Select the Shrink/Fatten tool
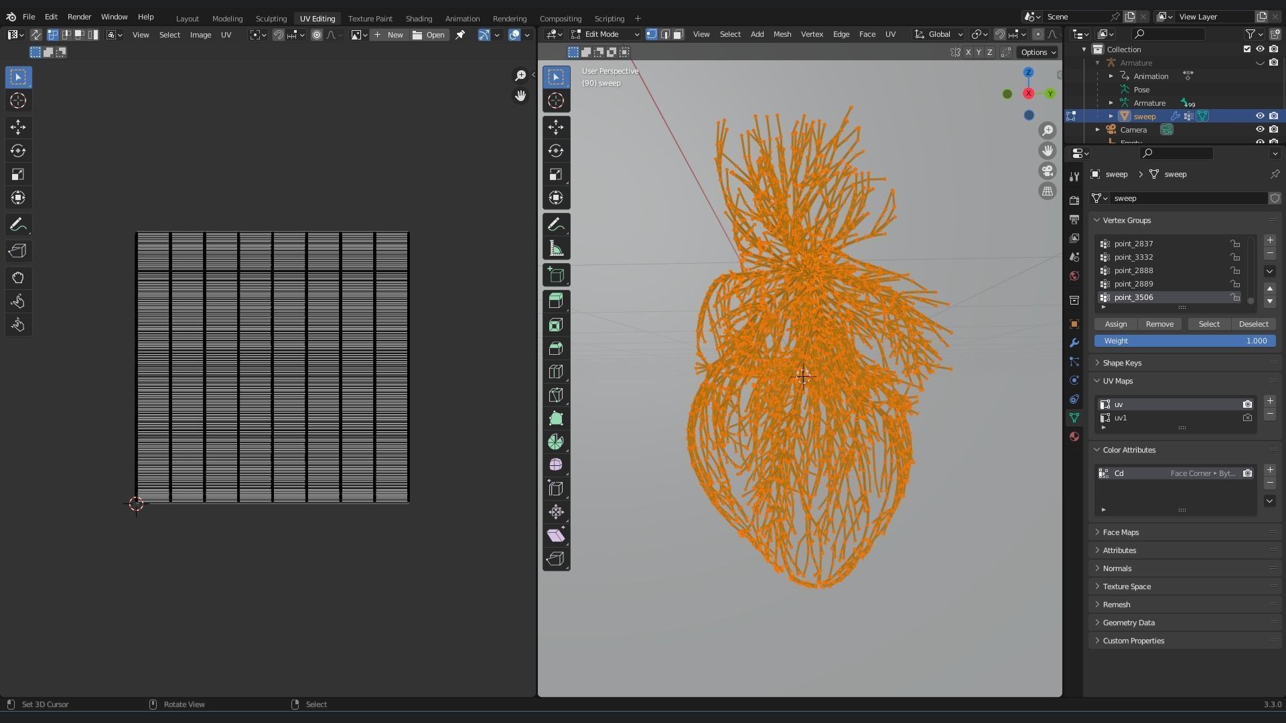 [556, 512]
